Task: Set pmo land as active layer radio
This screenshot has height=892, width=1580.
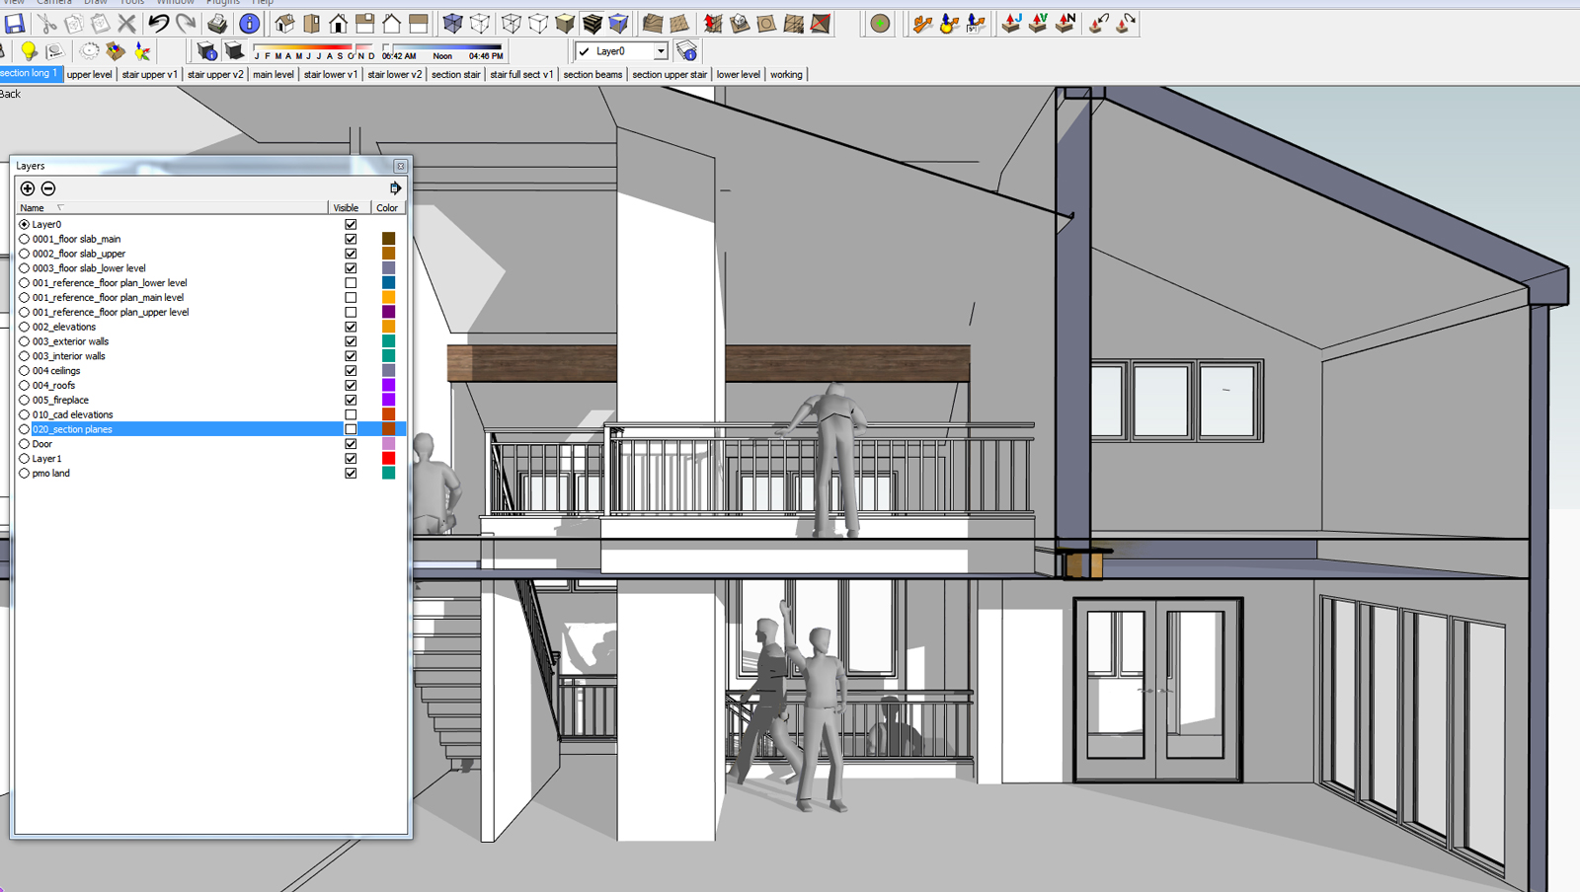Action: (25, 474)
